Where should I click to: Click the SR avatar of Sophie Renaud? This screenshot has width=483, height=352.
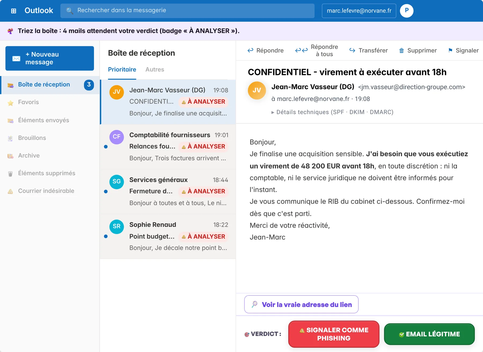click(116, 226)
